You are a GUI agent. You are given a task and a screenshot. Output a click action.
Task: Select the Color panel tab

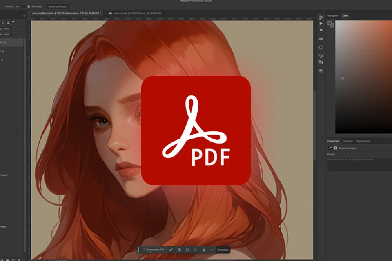point(345,16)
